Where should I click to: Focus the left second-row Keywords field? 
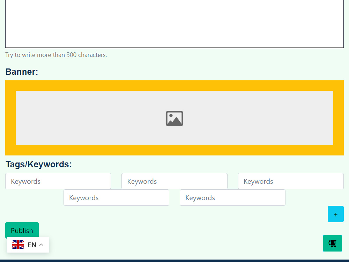tap(117, 198)
